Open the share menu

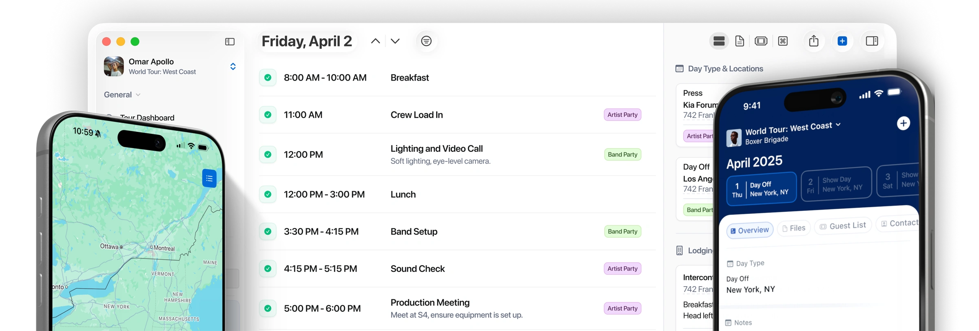(x=814, y=41)
